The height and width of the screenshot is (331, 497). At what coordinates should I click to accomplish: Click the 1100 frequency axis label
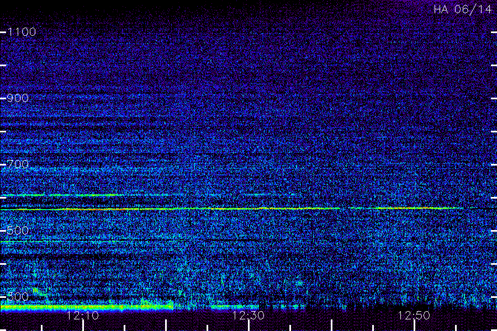22,32
